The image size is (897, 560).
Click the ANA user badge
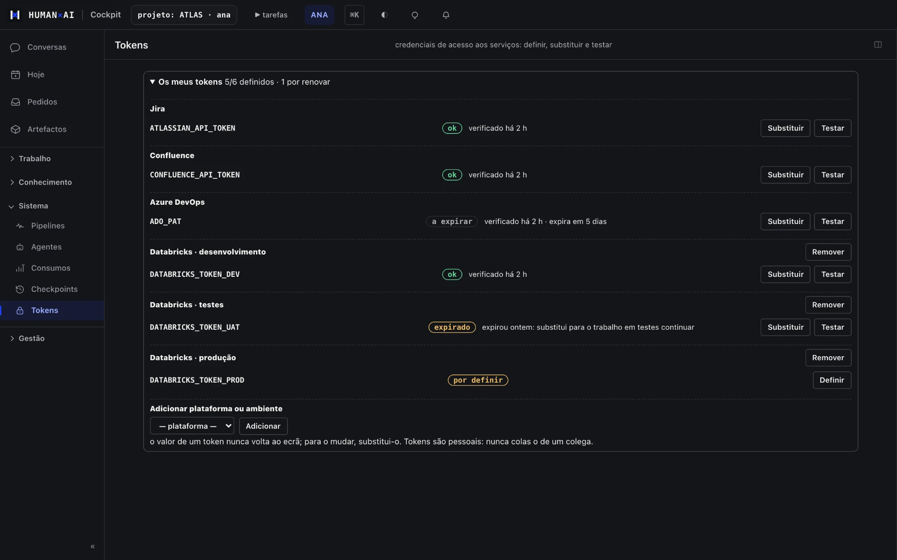click(x=319, y=15)
